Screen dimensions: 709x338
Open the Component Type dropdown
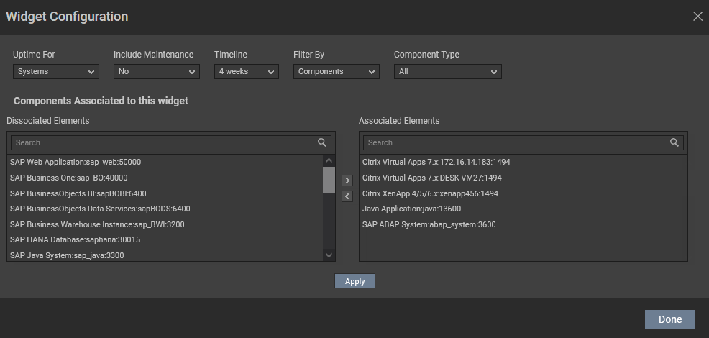[x=448, y=71]
